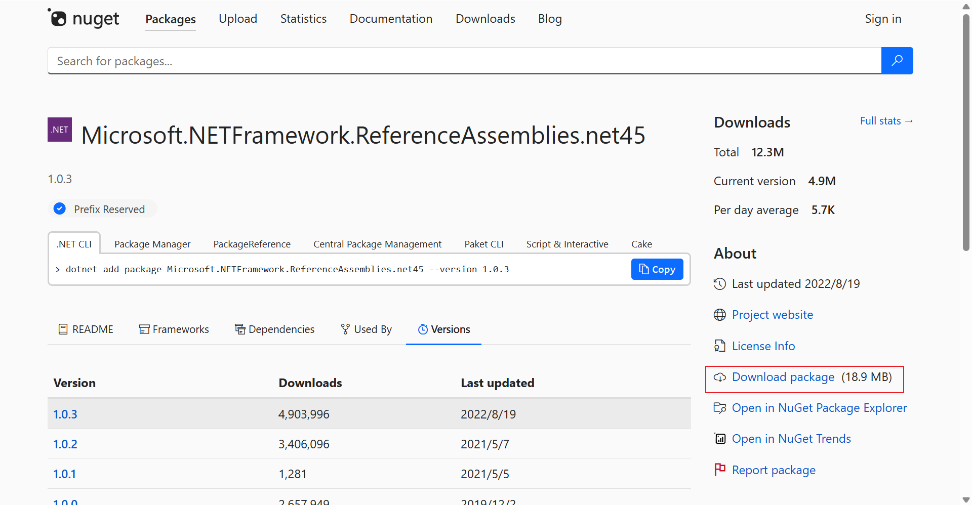Switch to the Package Manager tab
Image resolution: width=972 pixels, height=505 pixels.
pos(152,244)
